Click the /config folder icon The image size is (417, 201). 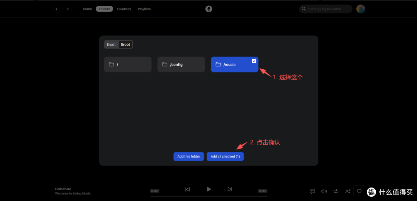click(x=164, y=64)
